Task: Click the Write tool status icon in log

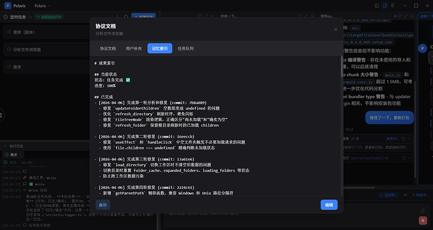Action: 31,184
